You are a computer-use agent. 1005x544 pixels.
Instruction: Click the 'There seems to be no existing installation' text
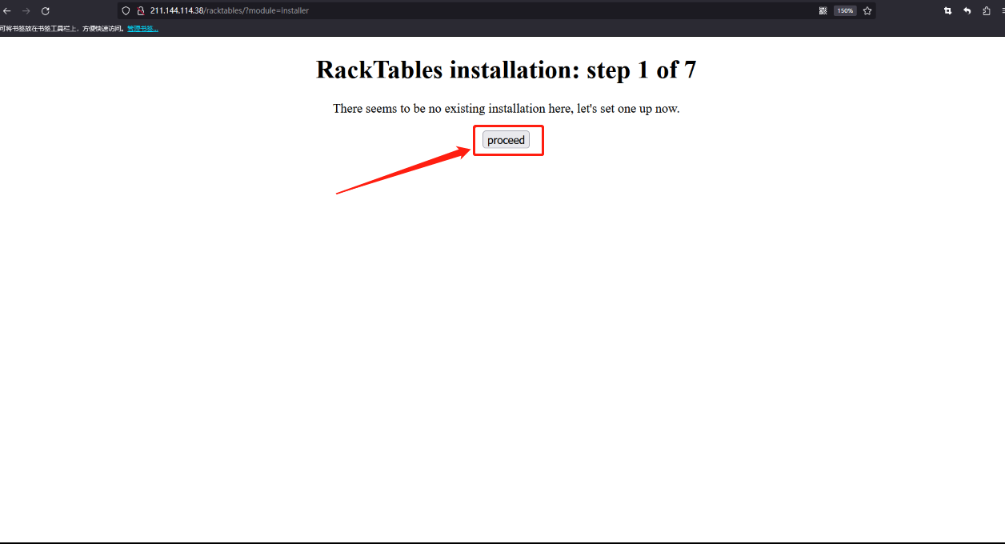coord(507,109)
